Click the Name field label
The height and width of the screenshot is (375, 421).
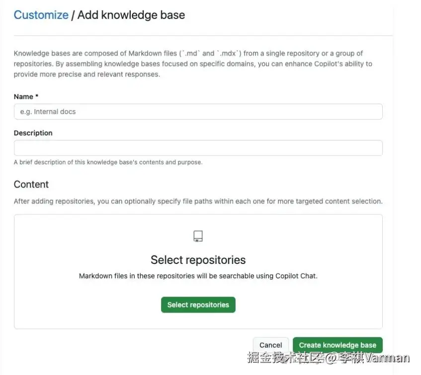23,97
